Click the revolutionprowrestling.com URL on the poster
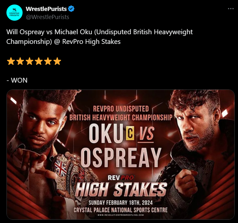 click(x=121, y=215)
